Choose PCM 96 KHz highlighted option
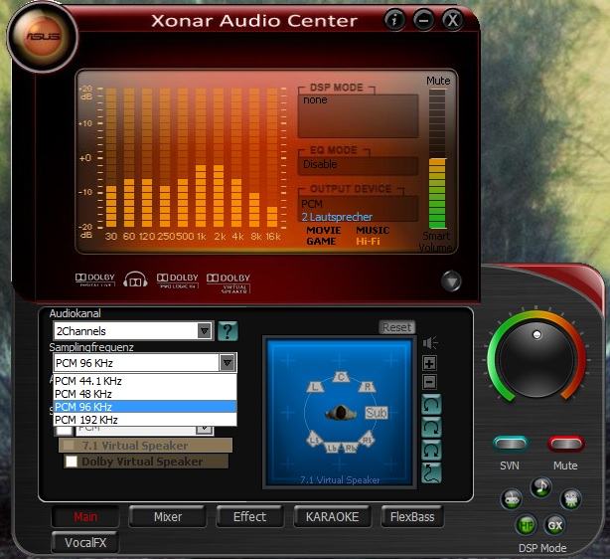The width and height of the screenshot is (610, 559). 145,407
